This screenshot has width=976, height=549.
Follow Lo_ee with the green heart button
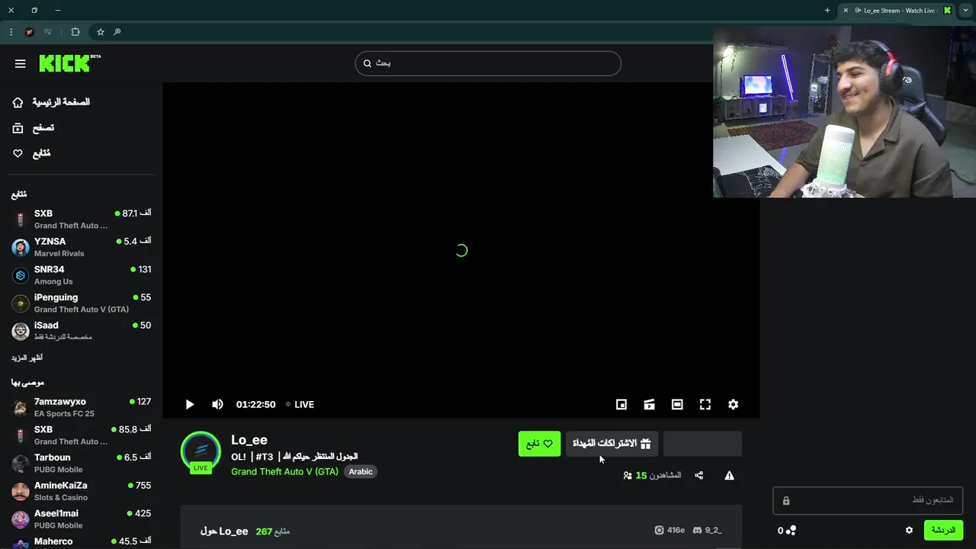coord(539,444)
